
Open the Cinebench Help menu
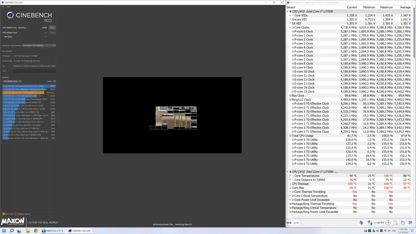(8, 7)
